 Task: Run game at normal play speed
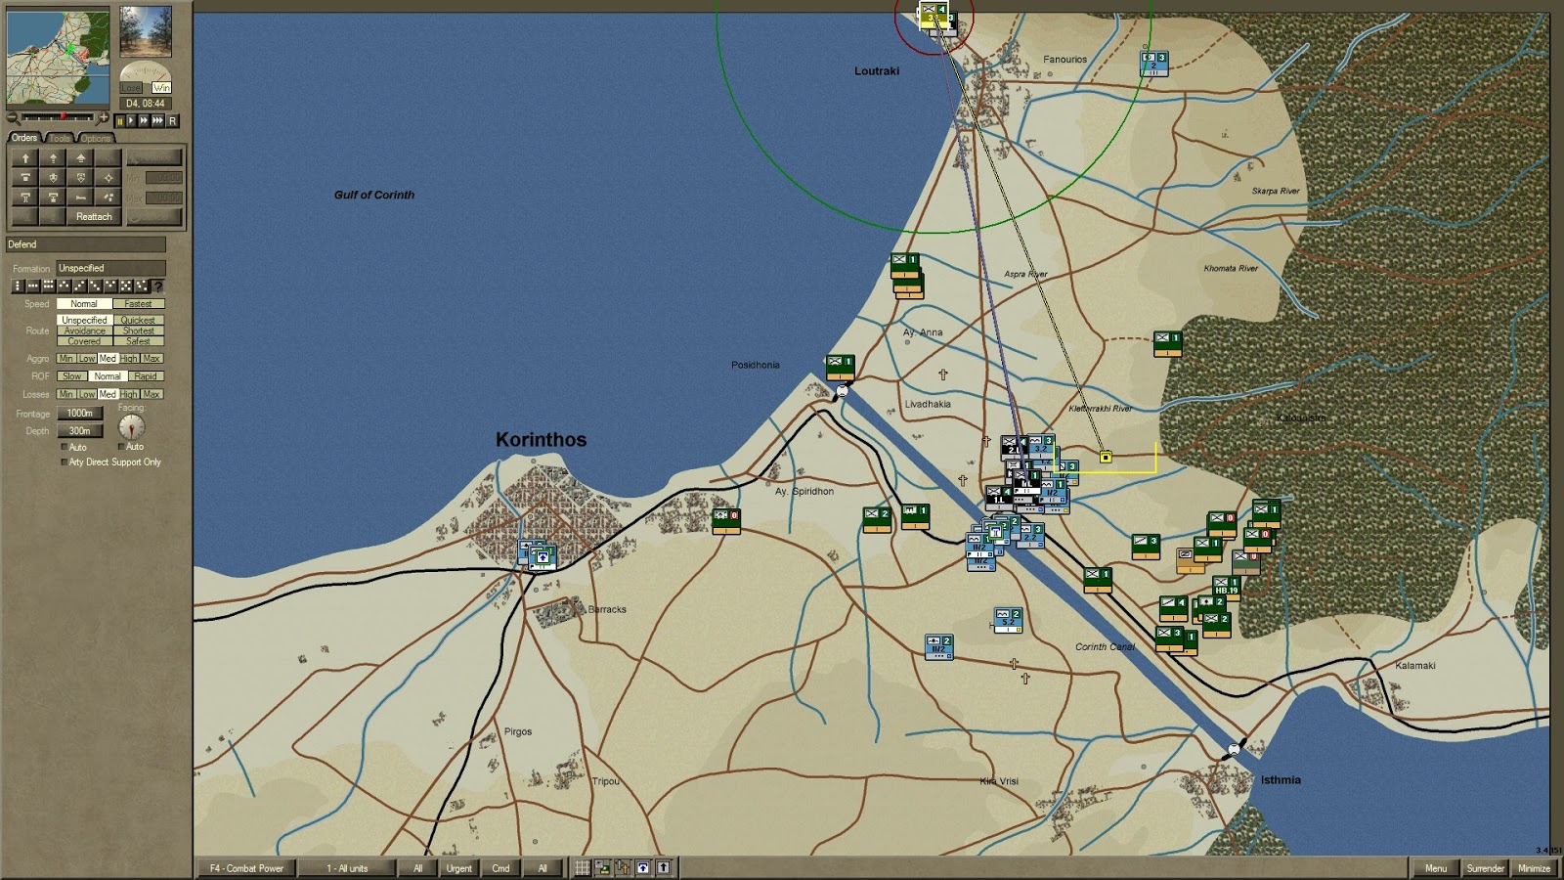[x=131, y=121]
